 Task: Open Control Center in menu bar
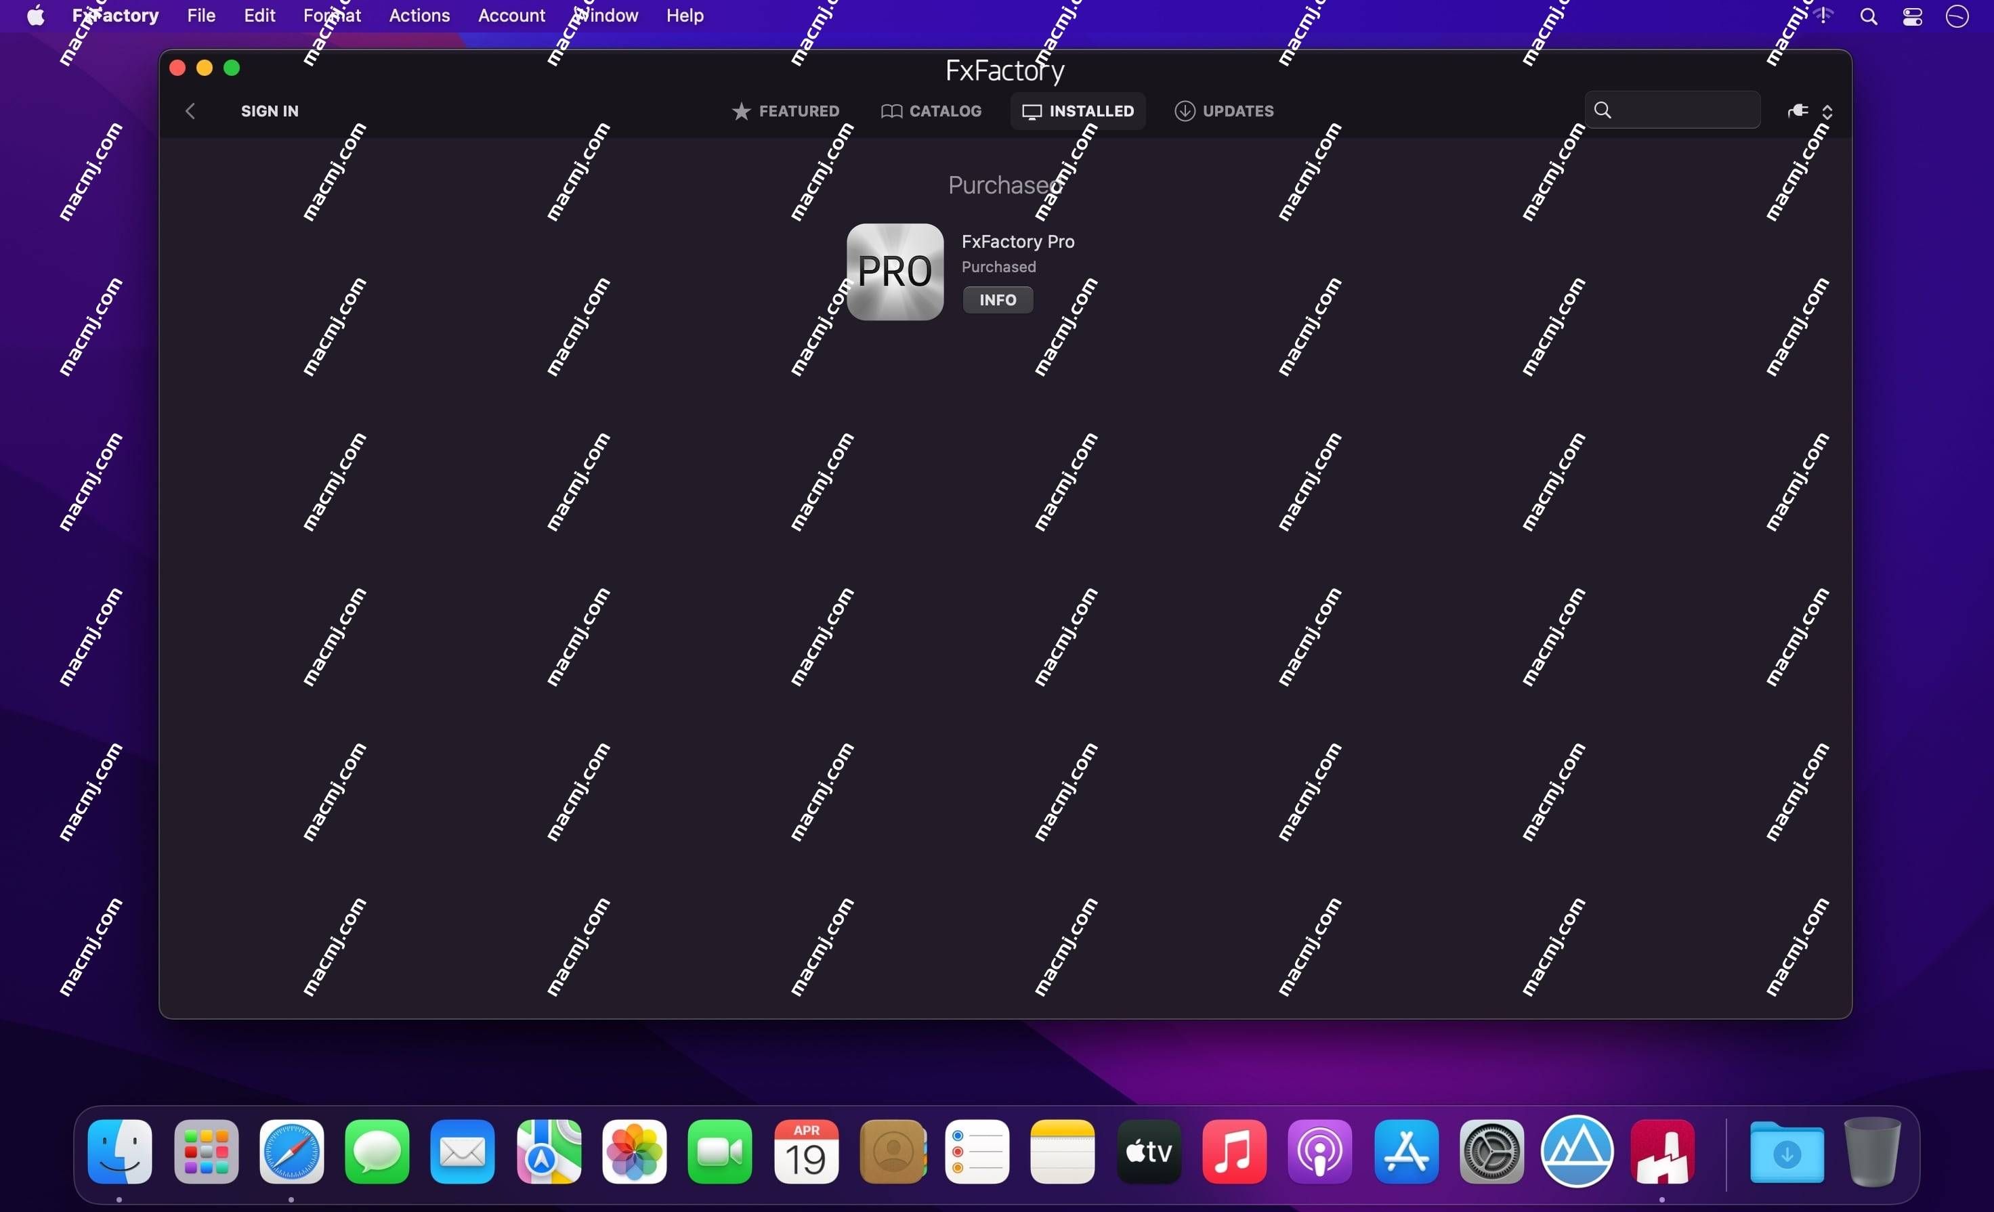pos(1912,16)
